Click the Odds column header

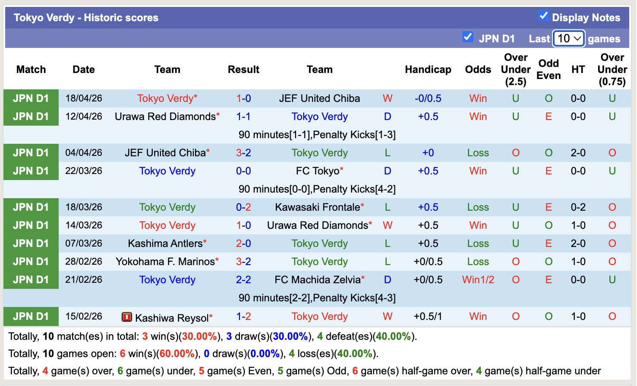tap(477, 69)
